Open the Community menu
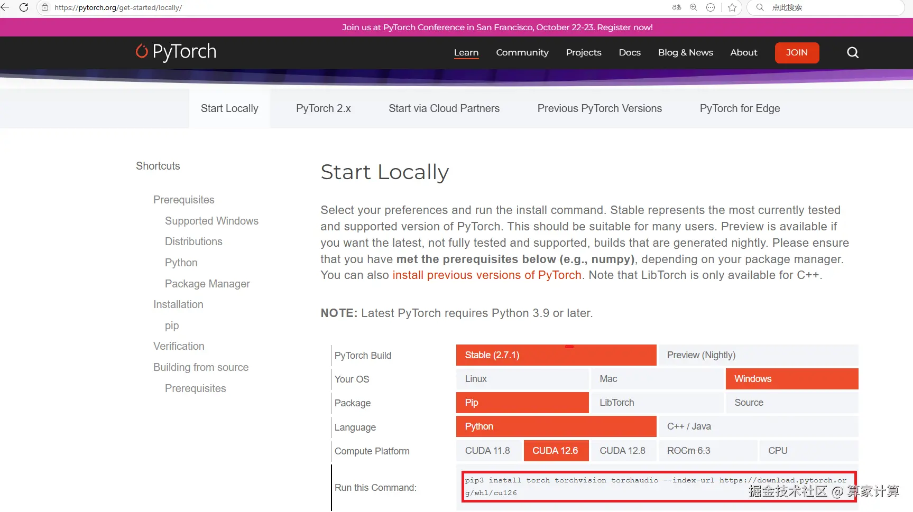This screenshot has width=913, height=512. point(522,52)
